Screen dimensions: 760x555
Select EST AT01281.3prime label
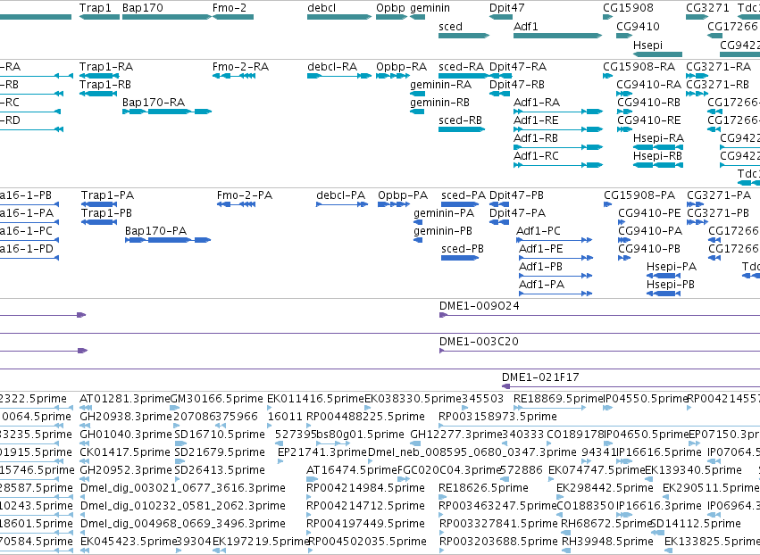[124, 399]
